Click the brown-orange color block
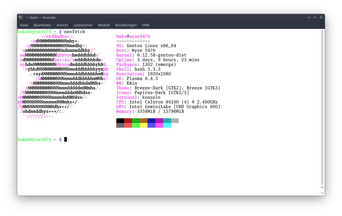Viewport: 342px width, 216px height. 144,121
